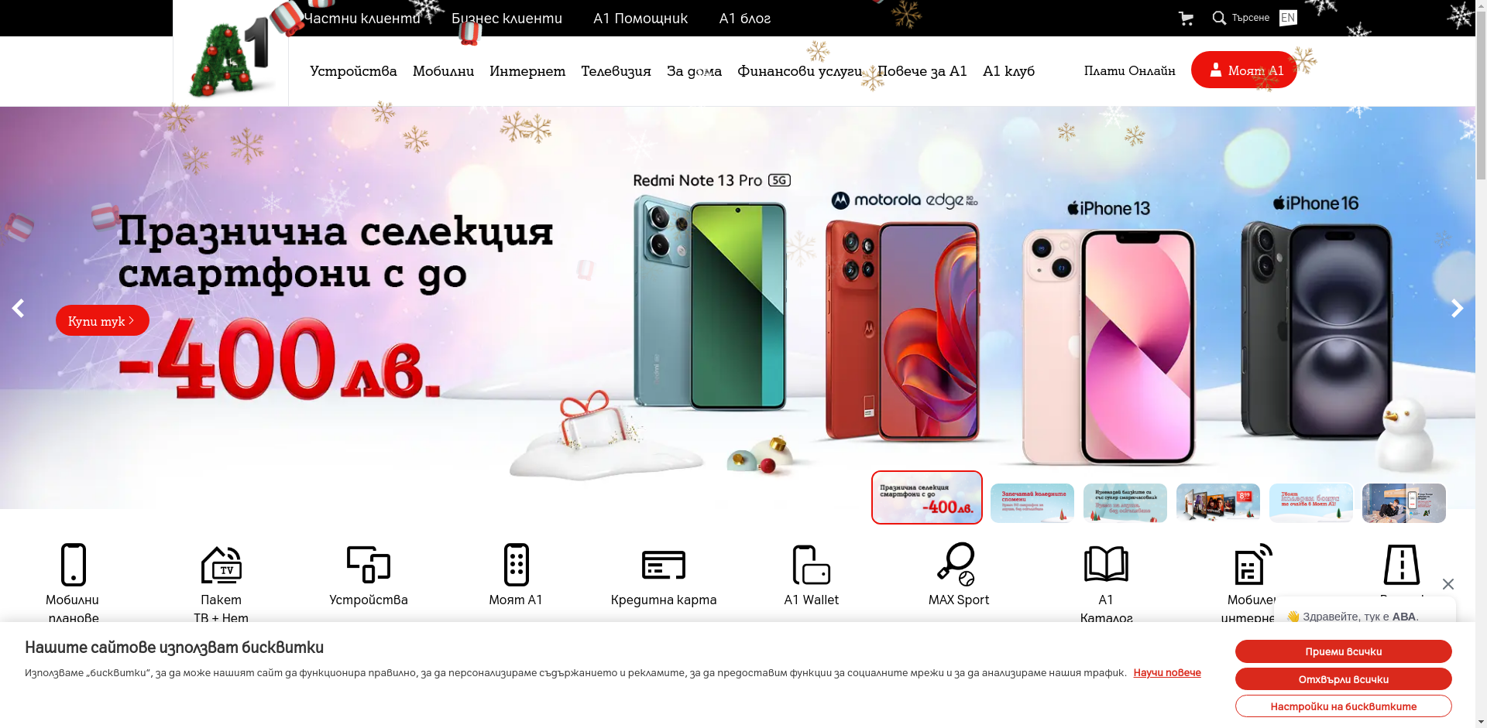This screenshot has width=1487, height=728.
Task: Show next banner slide arrow
Action: coord(1457,308)
